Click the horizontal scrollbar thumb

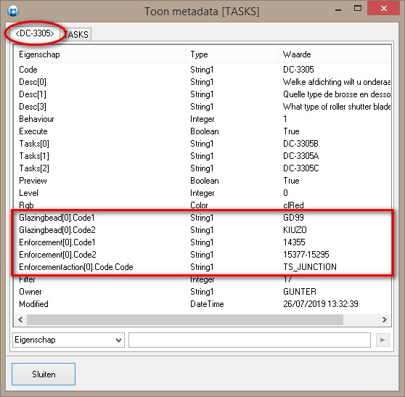point(185,320)
